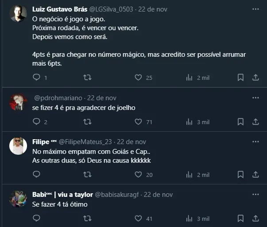Open more options on Filipe's tweet
This screenshot has width=267, height=227.
click(255, 142)
